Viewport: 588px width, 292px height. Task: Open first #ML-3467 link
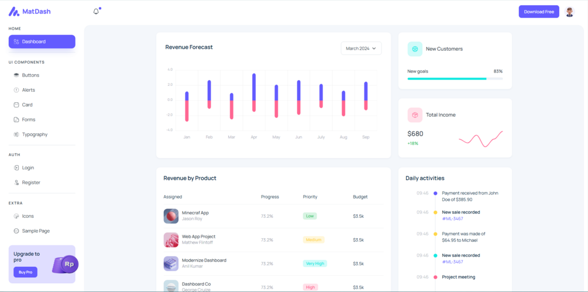452,218
